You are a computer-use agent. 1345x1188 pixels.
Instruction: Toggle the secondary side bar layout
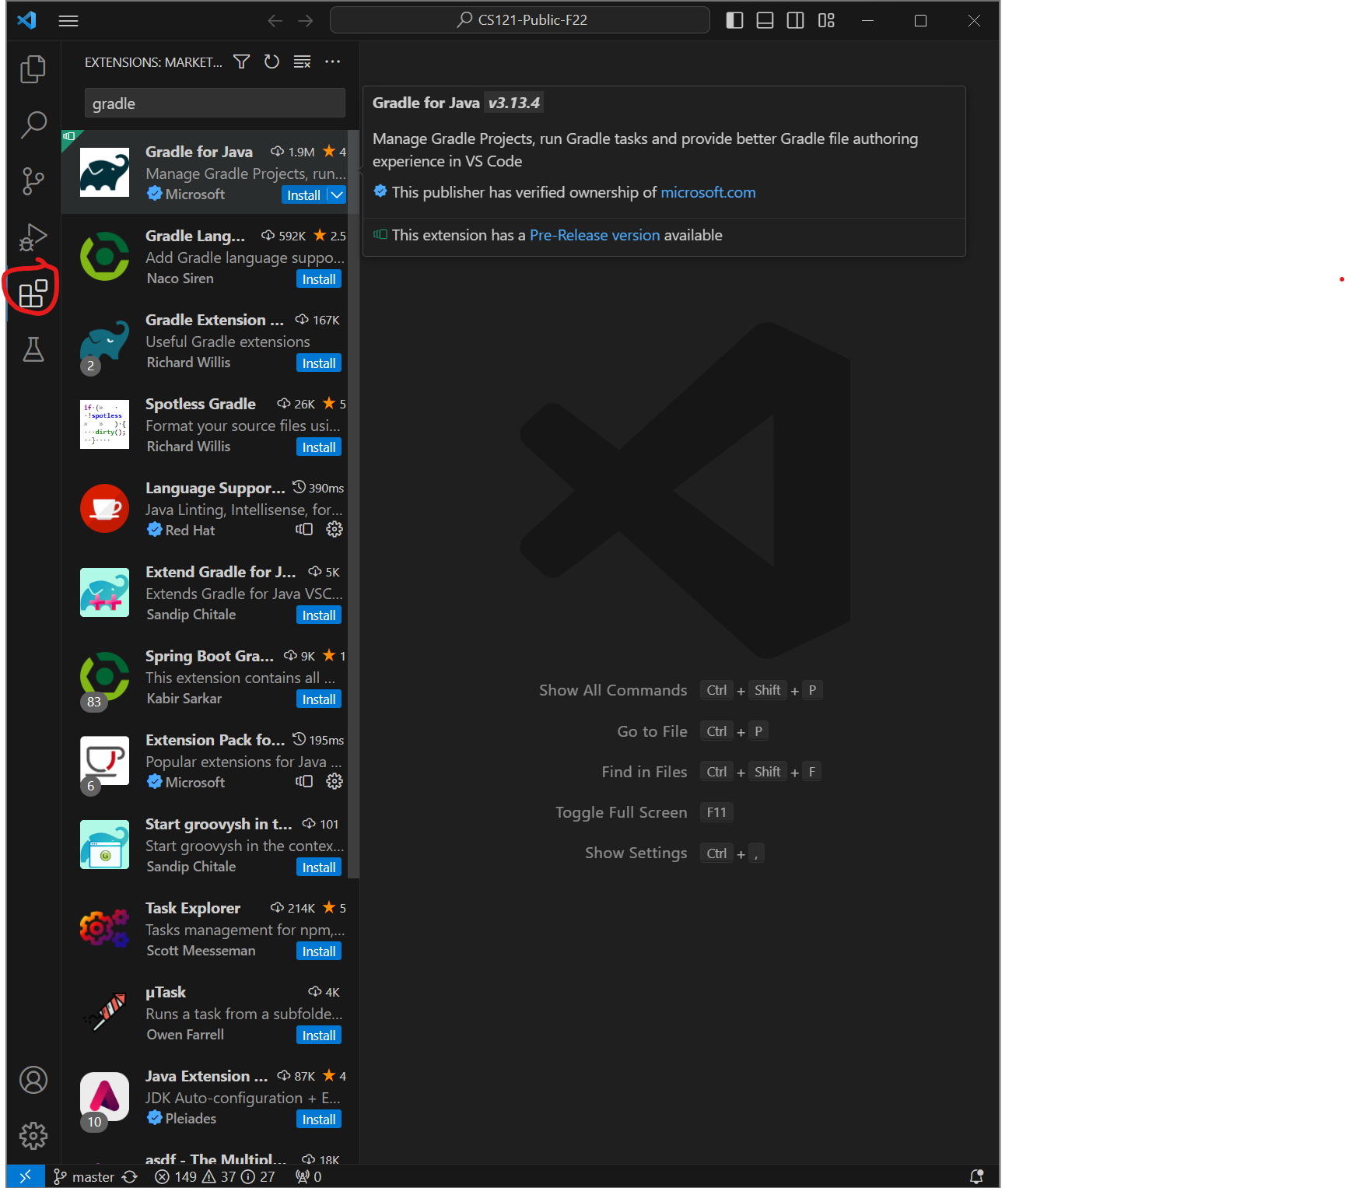point(795,21)
